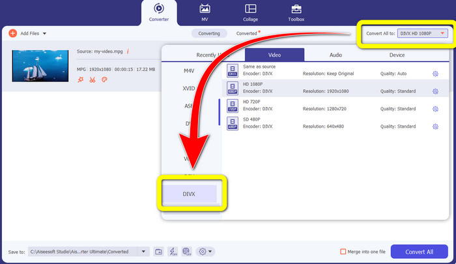Click Resolution: 1280x720 text
456x264 pixels.
pos(324,109)
